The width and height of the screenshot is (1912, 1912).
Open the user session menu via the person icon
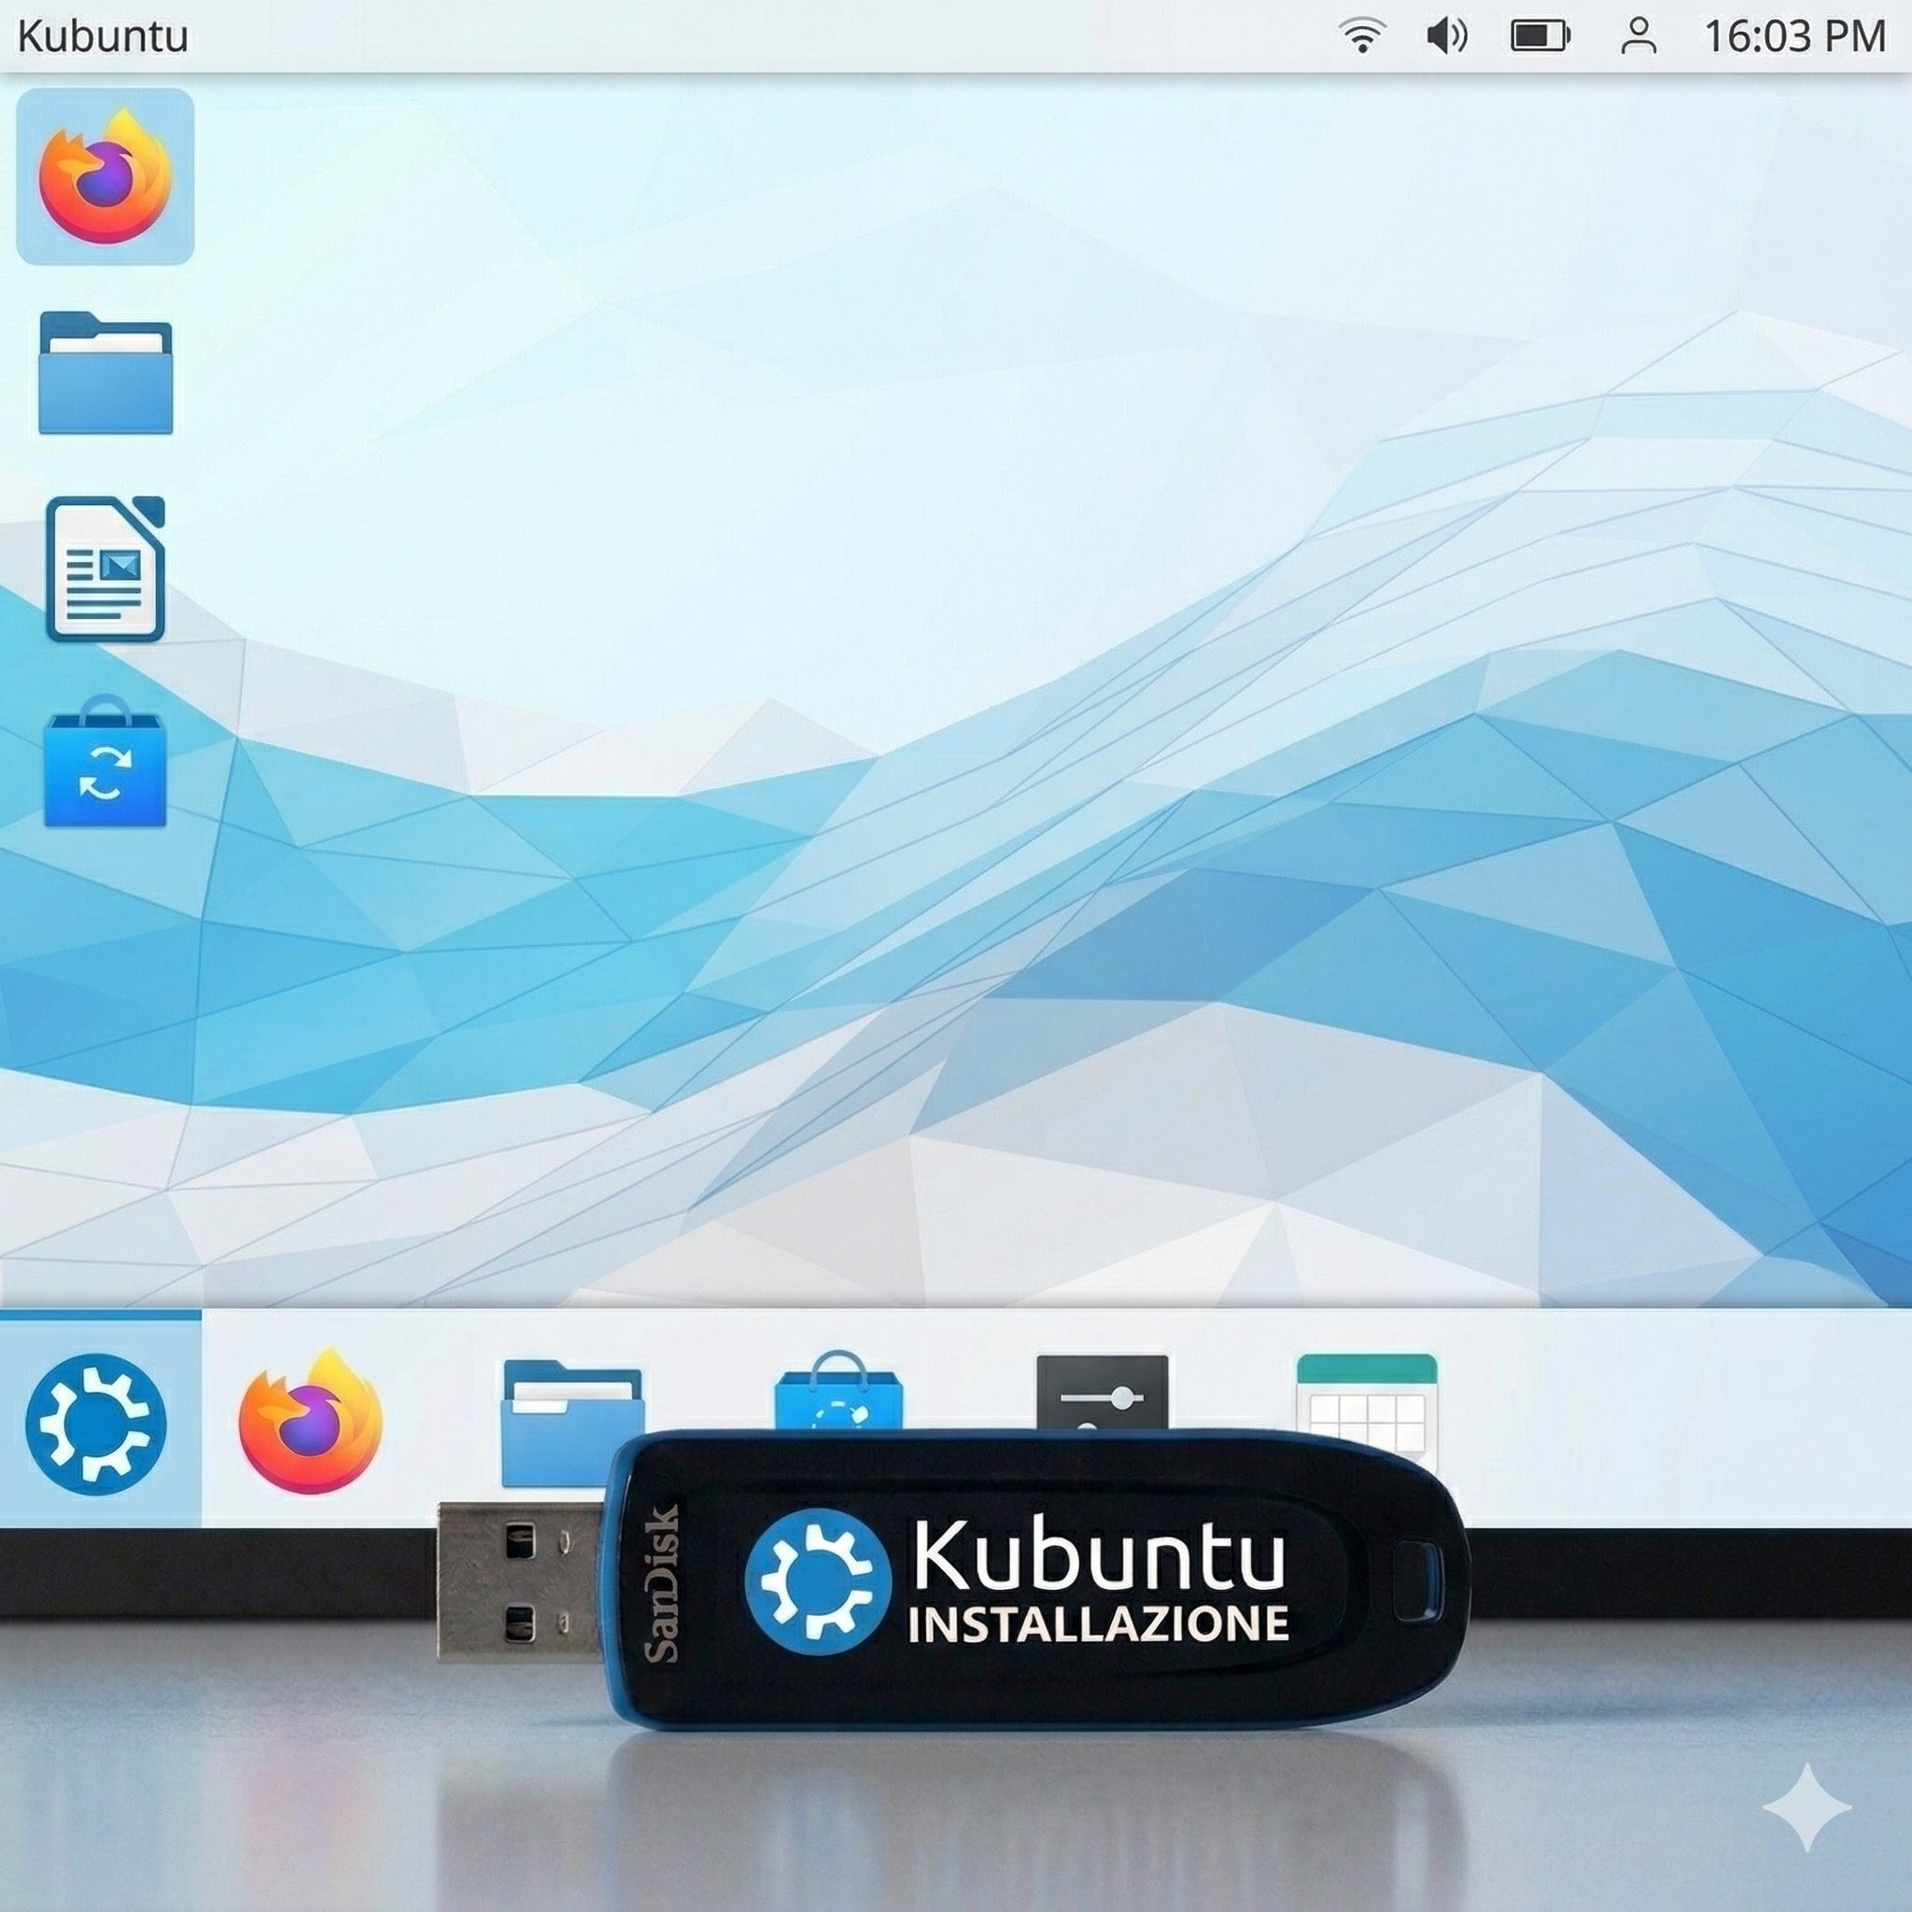1639,37
